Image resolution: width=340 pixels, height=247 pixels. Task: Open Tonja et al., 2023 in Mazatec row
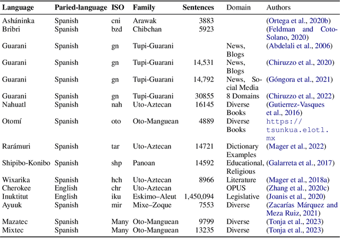pos(295,221)
